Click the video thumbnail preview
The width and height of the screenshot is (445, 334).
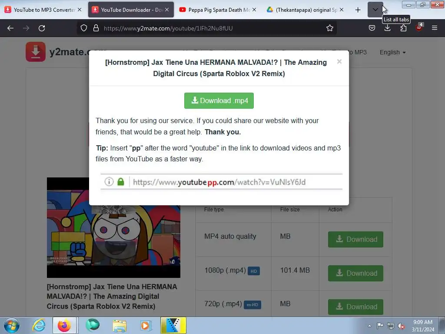(x=113, y=228)
